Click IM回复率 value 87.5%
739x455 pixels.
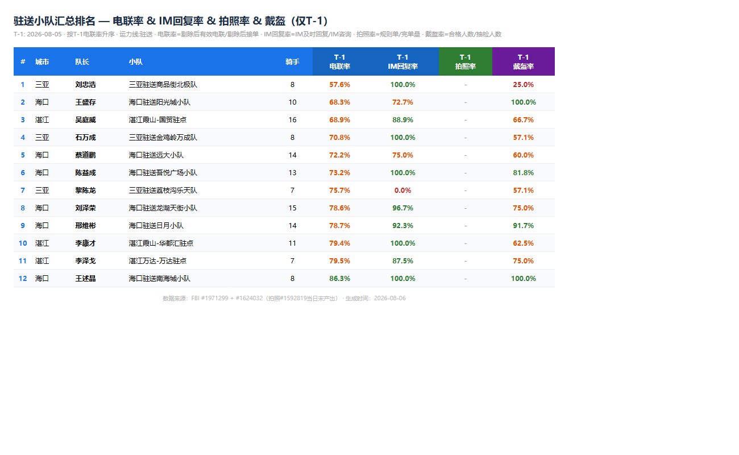click(403, 261)
